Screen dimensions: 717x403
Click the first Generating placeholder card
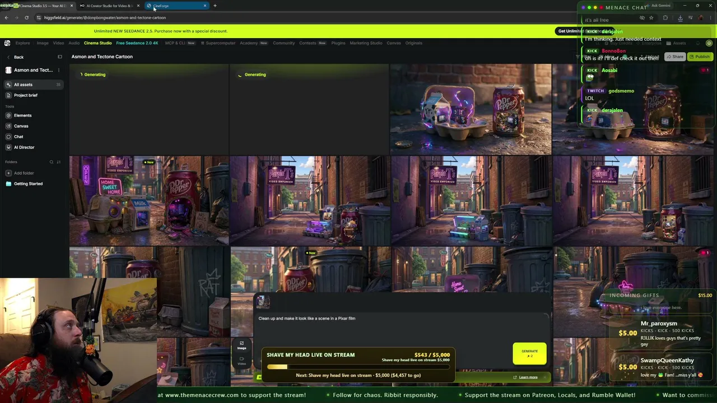click(x=149, y=109)
